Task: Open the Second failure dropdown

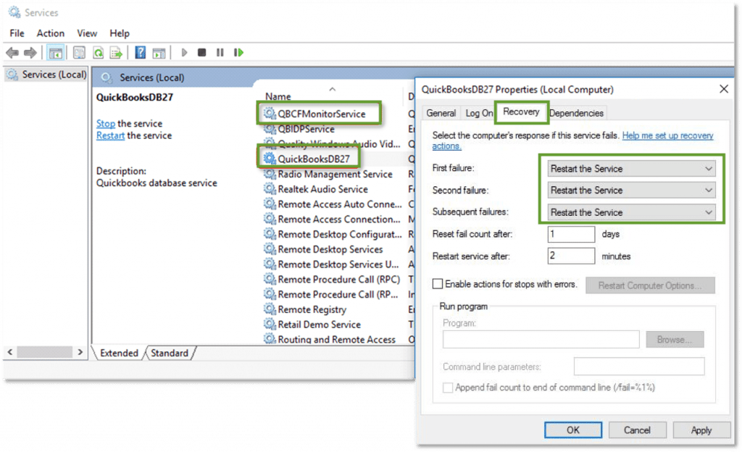Action: pos(631,190)
